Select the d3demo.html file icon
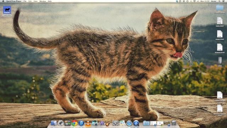This screenshot has height=128, width=227. pyautogui.click(x=220, y=47)
